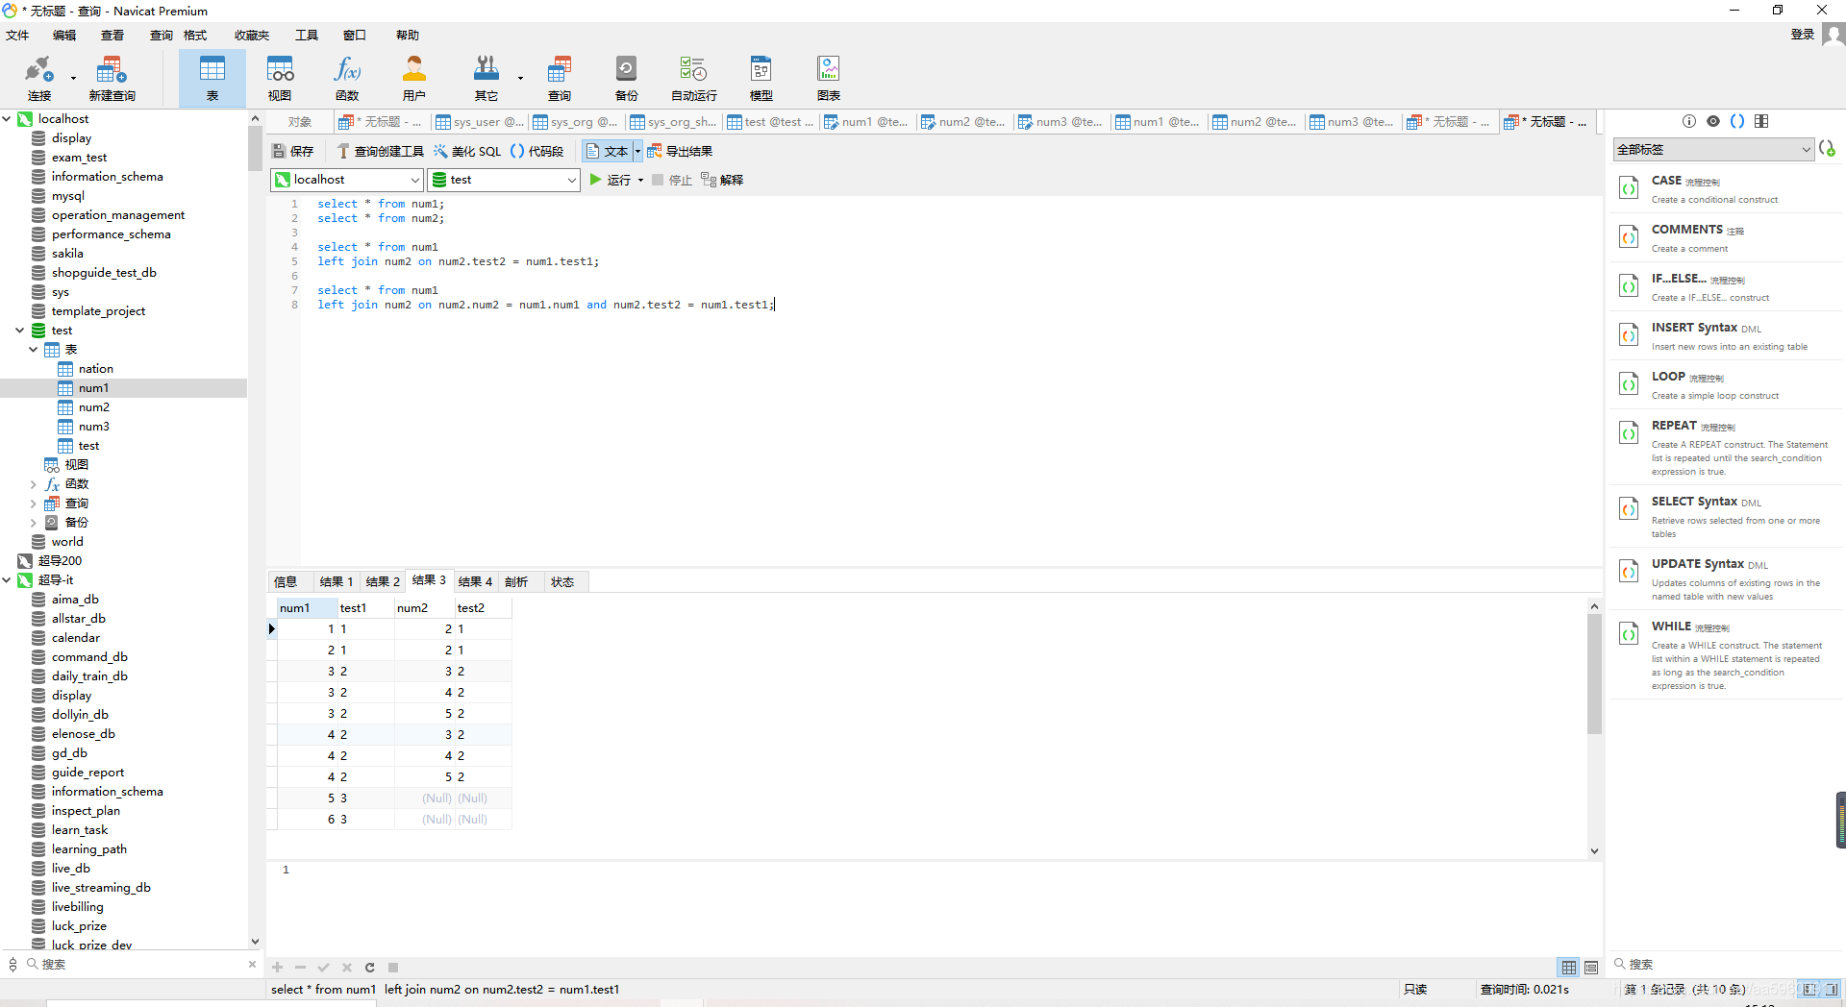Open the 自动运行 automation toolbar icon
Image resolution: width=1846 pixels, height=1007 pixels.
tap(693, 78)
